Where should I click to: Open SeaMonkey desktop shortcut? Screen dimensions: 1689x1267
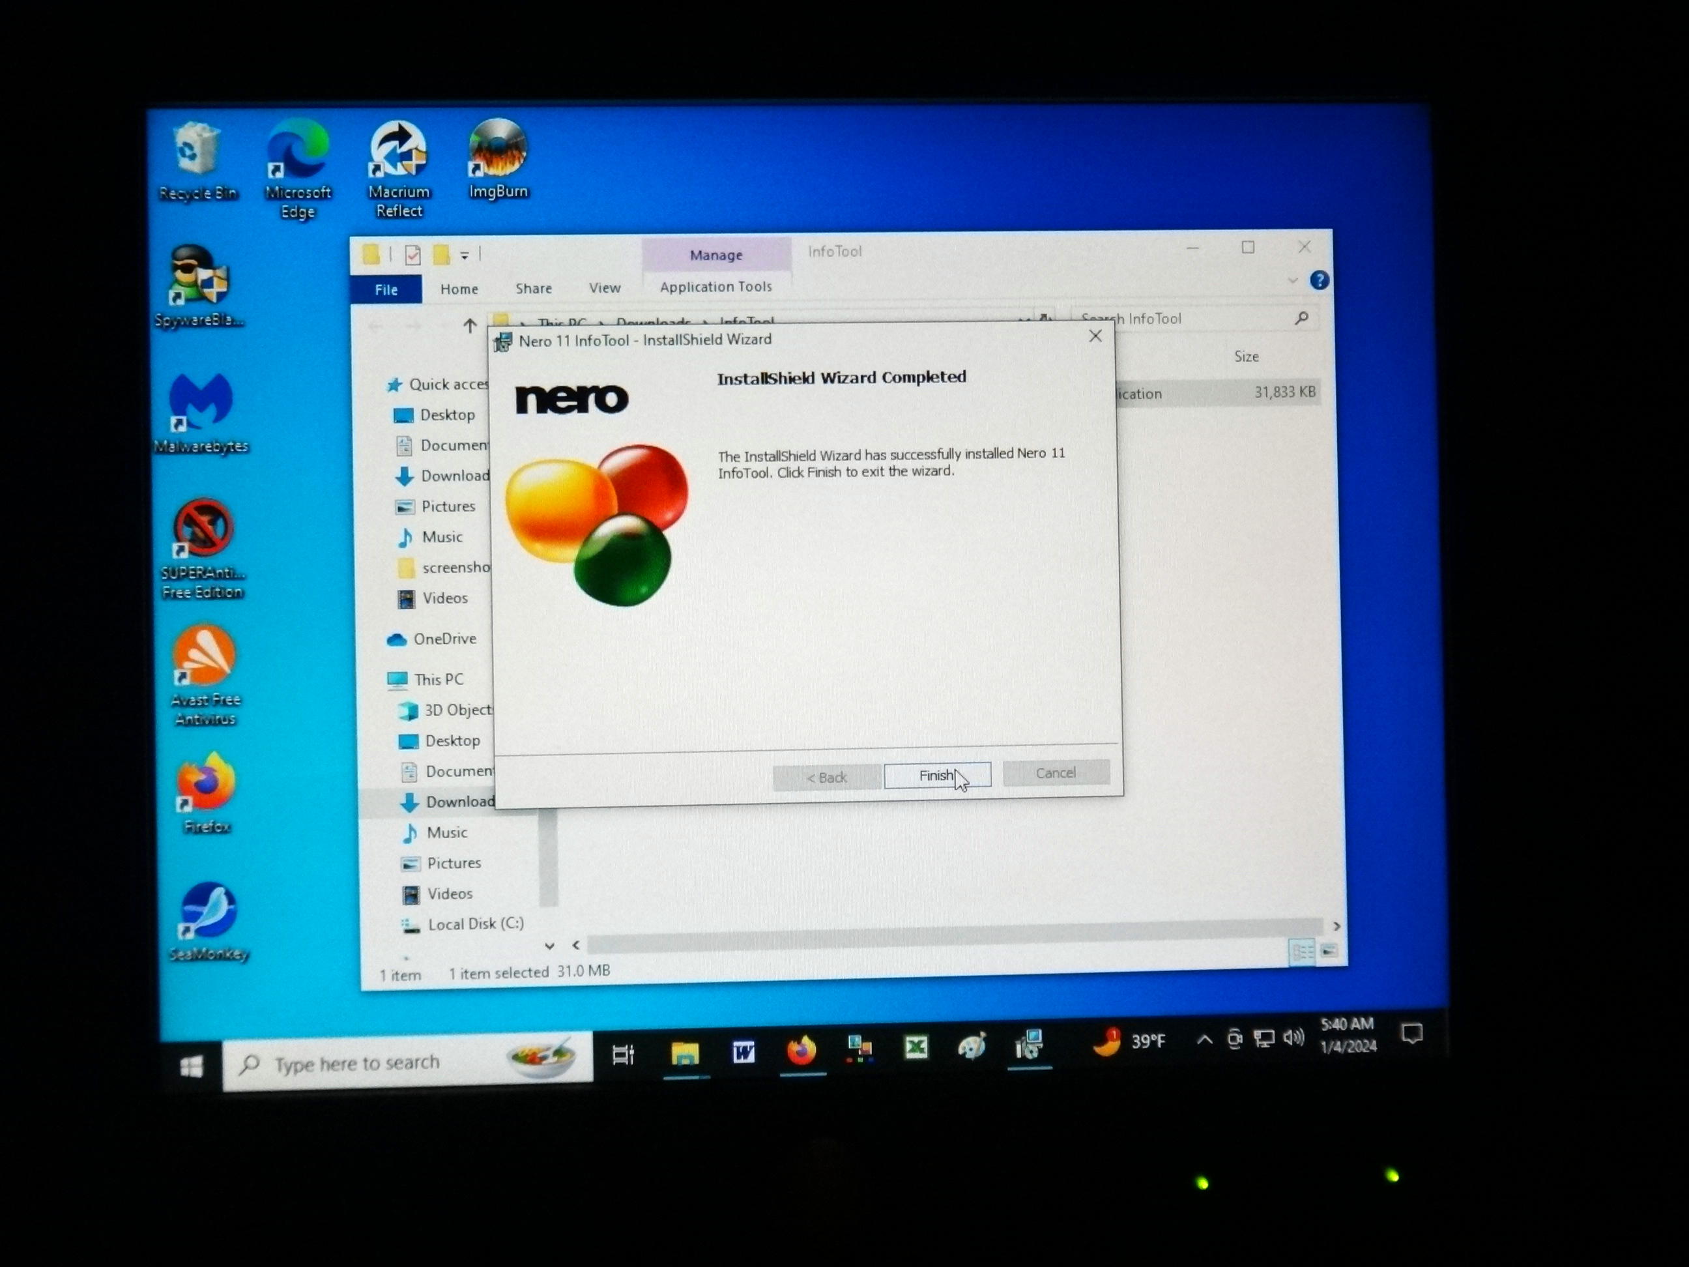tap(209, 923)
